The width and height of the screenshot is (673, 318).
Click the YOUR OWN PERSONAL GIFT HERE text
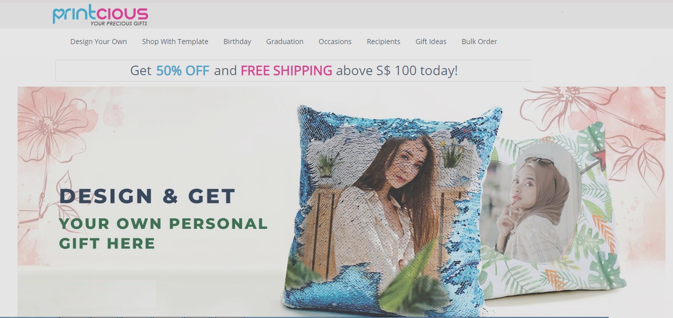[163, 233]
